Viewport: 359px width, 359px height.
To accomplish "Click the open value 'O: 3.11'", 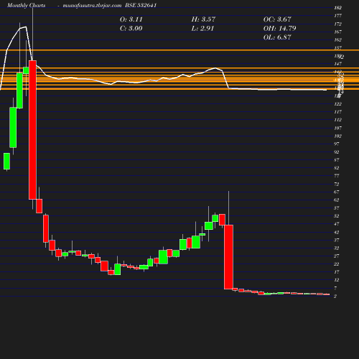I will click(131, 19).
